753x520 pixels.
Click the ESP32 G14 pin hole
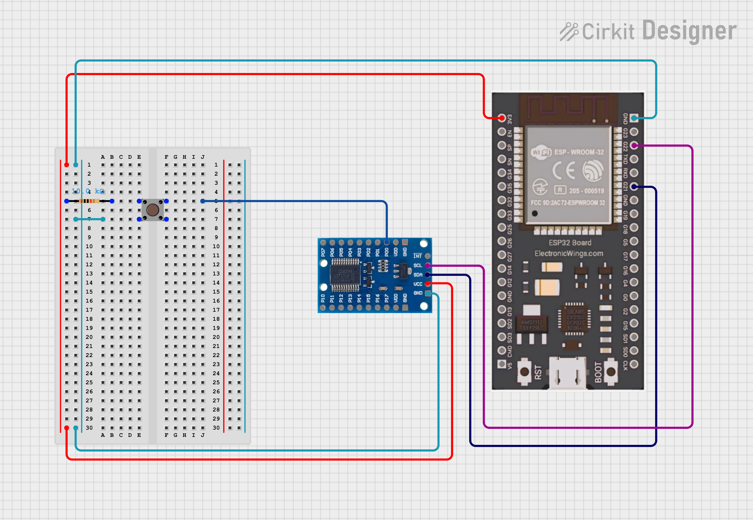pyautogui.click(x=502, y=269)
